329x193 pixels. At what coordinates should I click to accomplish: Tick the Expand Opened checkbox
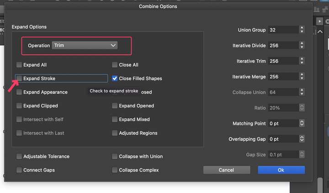(x=115, y=106)
